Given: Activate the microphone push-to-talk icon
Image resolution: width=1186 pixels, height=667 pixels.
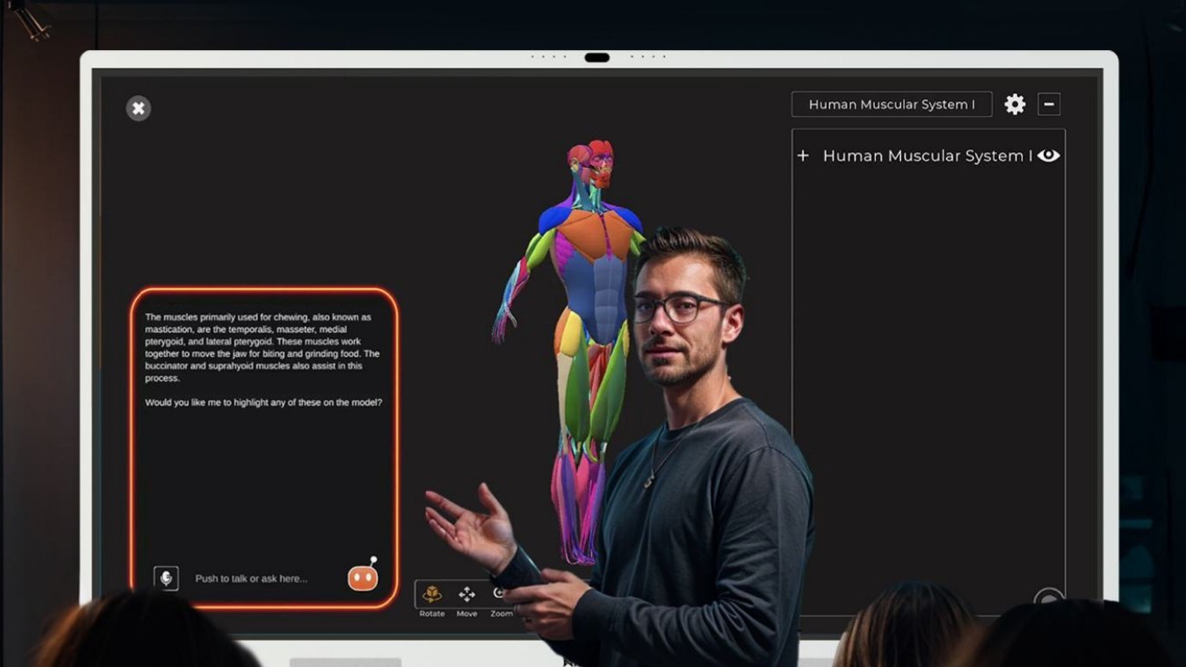Looking at the screenshot, I should pyautogui.click(x=166, y=577).
